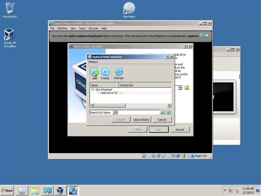261x196 pixels.
Task: Dismiss the auto capture keyboard notification
Action: point(202,36)
